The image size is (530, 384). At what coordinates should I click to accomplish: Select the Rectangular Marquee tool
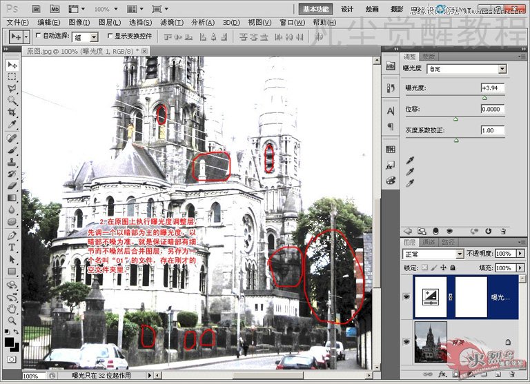pyautogui.click(x=12, y=77)
